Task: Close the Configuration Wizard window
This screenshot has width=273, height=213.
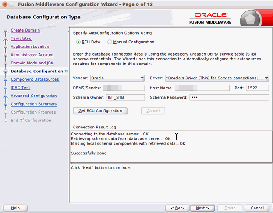Action: 5,4
